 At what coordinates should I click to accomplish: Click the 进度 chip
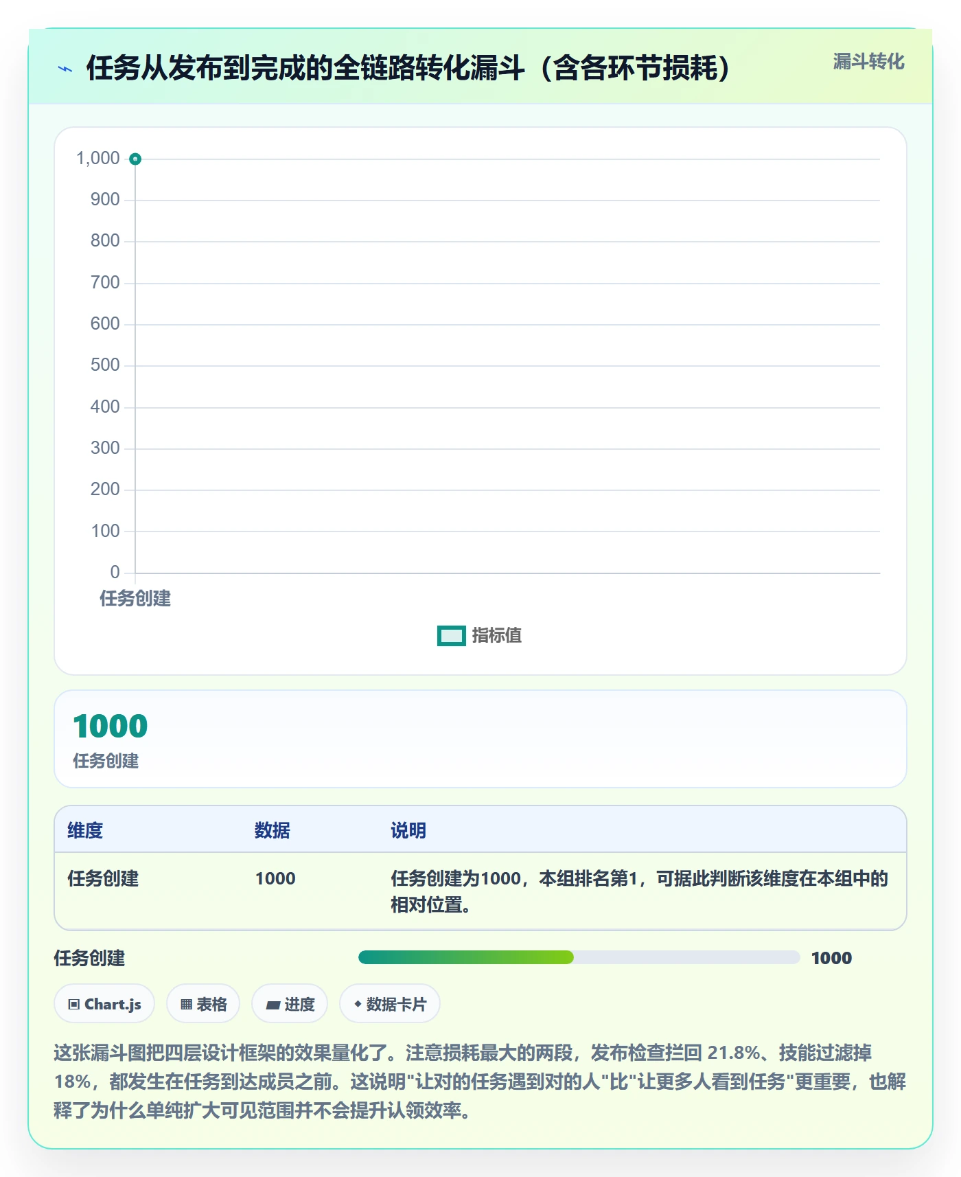point(290,1004)
